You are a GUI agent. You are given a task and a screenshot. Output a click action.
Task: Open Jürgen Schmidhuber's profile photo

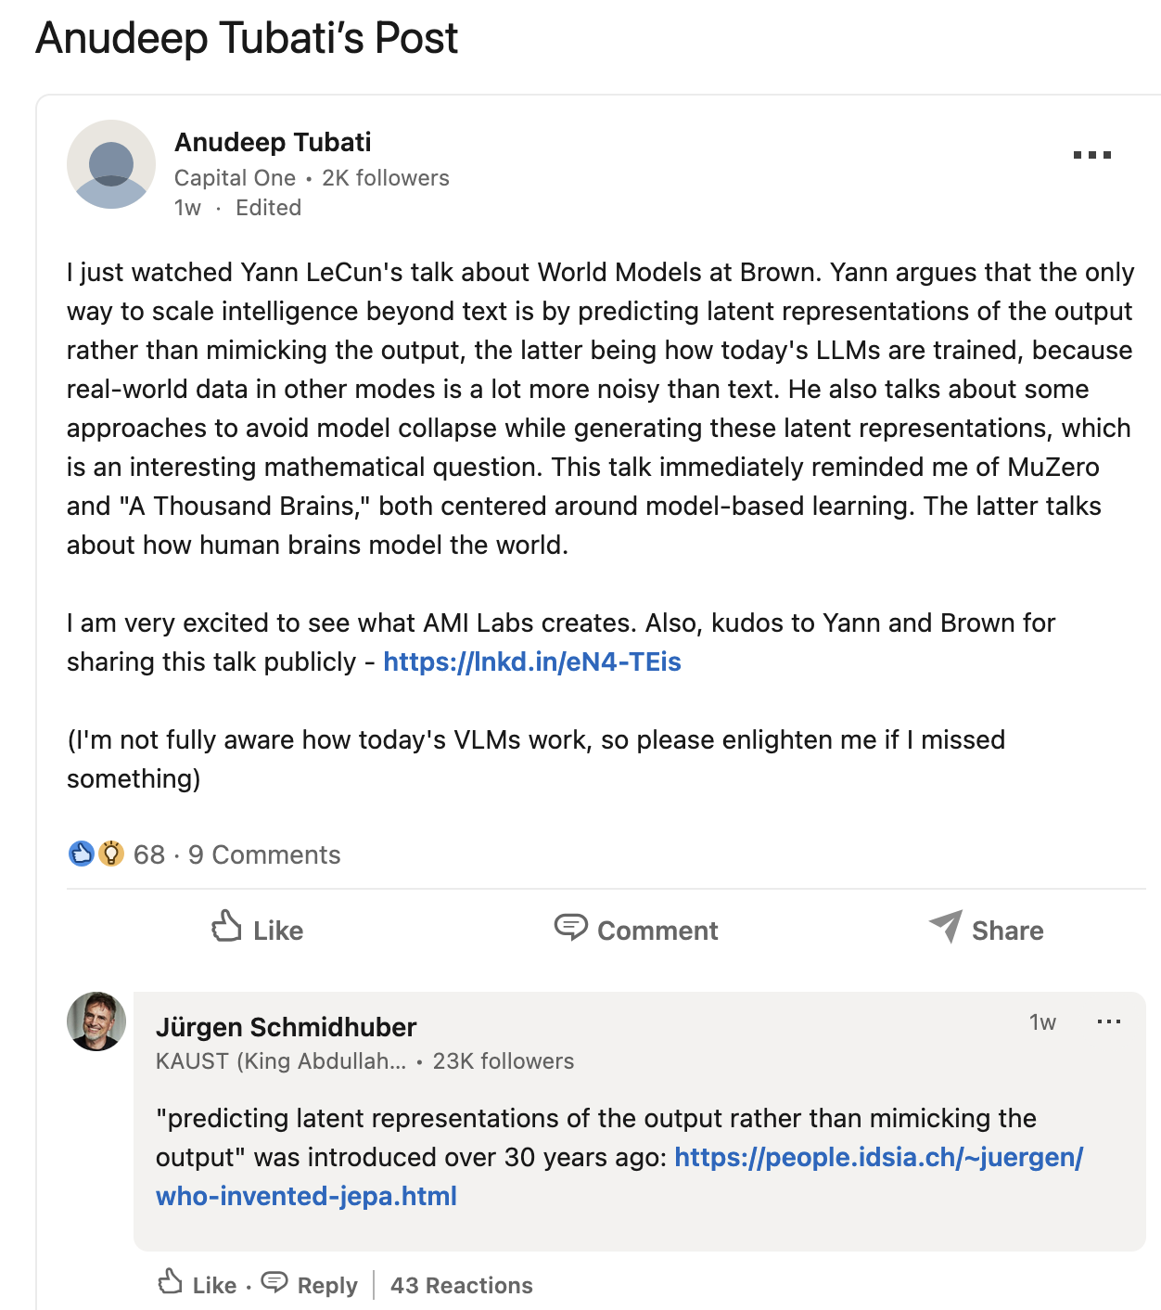tap(96, 1021)
